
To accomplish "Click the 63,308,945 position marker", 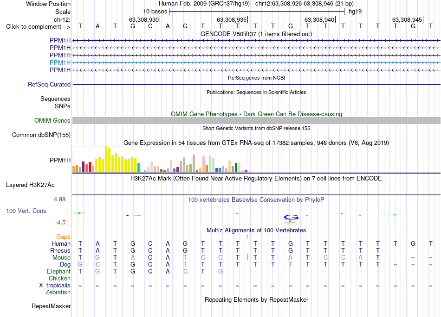I will pyautogui.click(x=407, y=19).
